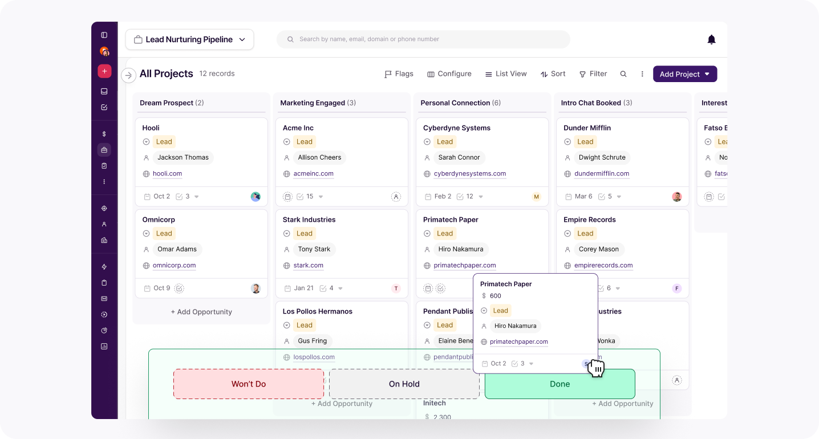The width and height of the screenshot is (819, 439).
Task: Click Omnicorp card owner avatar
Action: coord(256,288)
